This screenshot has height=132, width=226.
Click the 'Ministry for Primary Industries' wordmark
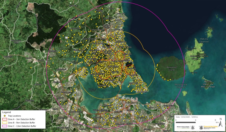coord(183,127)
